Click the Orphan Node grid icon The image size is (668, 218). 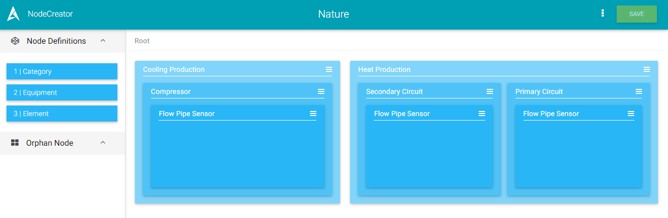(15, 143)
